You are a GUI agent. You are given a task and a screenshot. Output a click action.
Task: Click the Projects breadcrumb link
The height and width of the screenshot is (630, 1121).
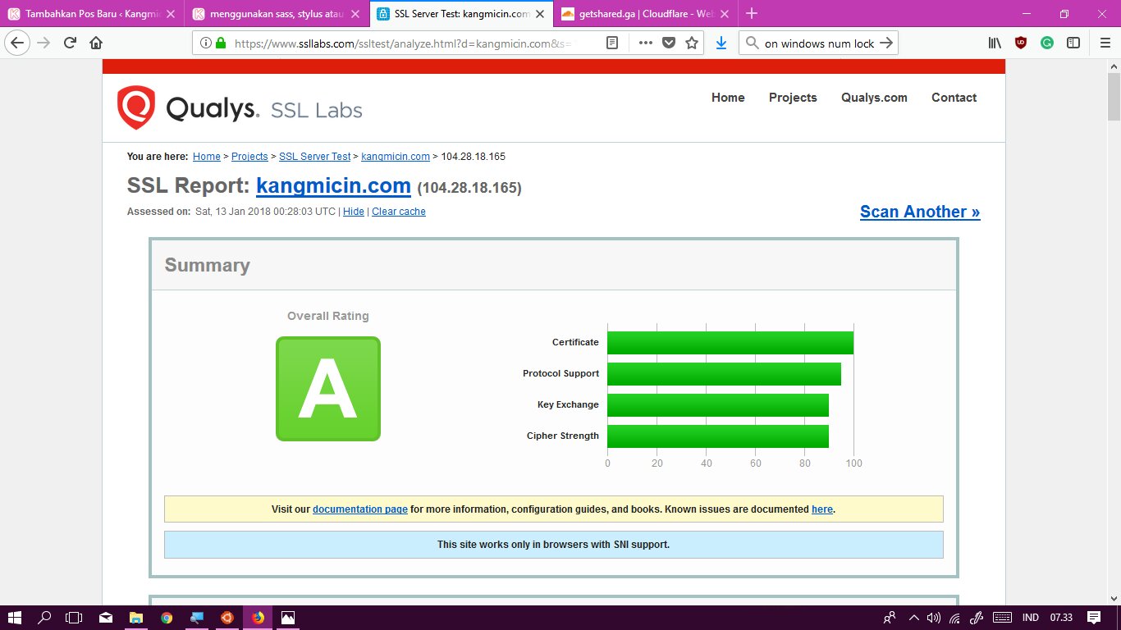[249, 157]
